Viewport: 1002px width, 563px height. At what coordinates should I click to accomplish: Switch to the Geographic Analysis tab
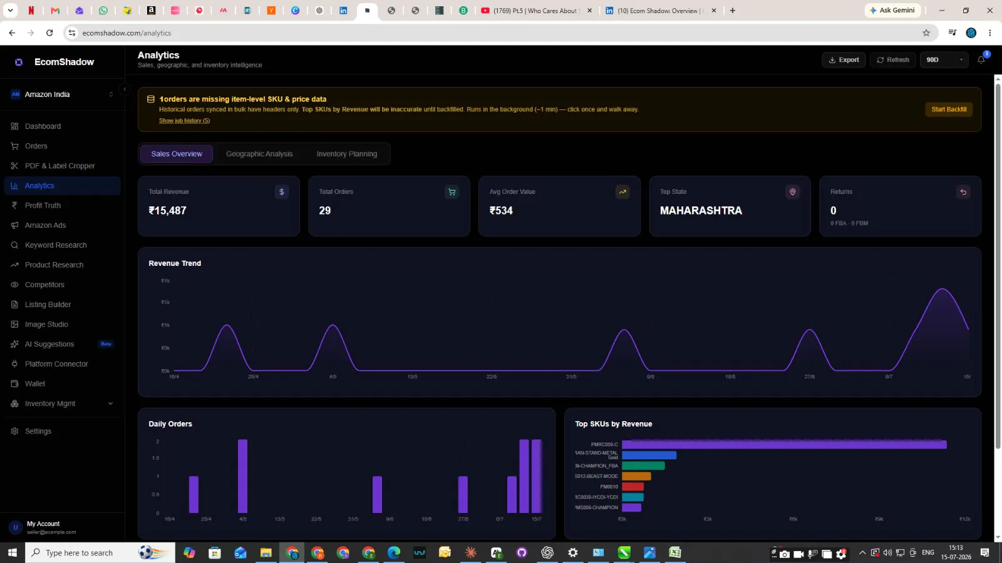[x=259, y=154]
